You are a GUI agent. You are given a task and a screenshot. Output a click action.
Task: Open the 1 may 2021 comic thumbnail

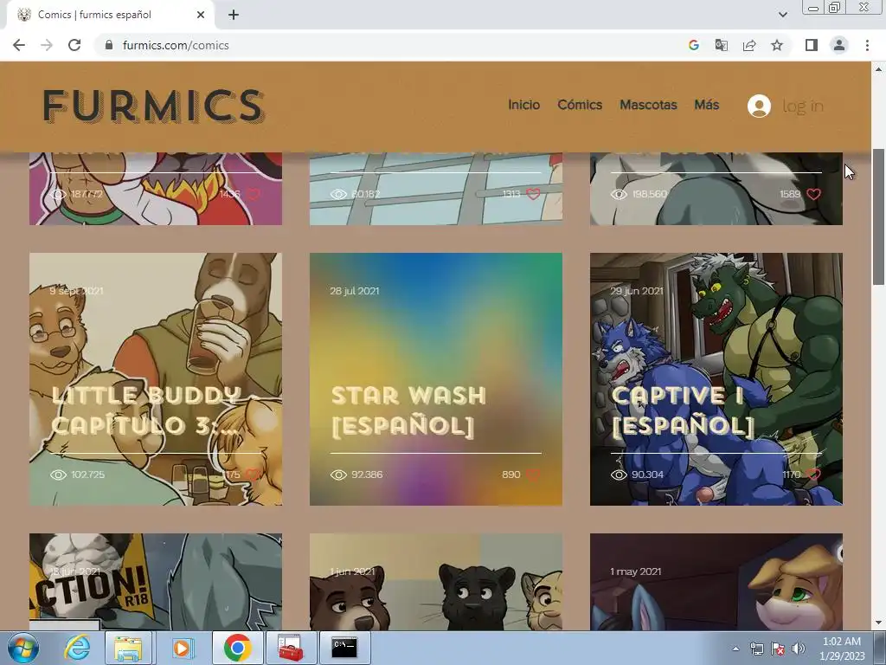[716, 582]
